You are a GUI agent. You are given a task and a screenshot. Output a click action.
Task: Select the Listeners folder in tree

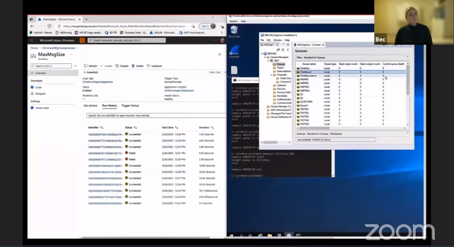pyautogui.click(x=281, y=85)
